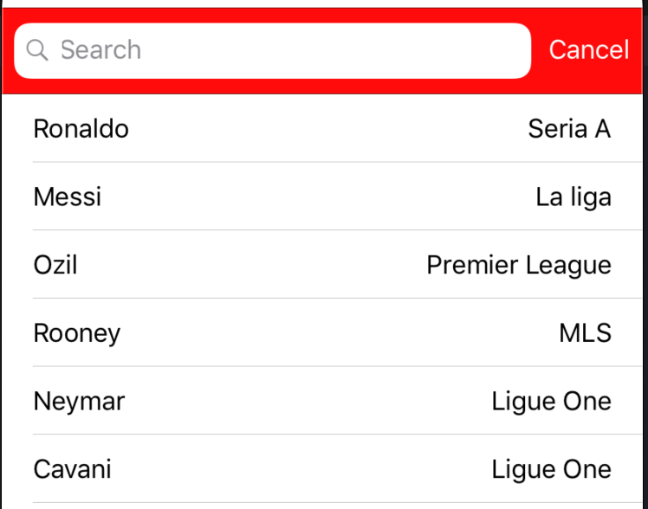
Task: Click the Seria A league label
Action: [x=569, y=129]
